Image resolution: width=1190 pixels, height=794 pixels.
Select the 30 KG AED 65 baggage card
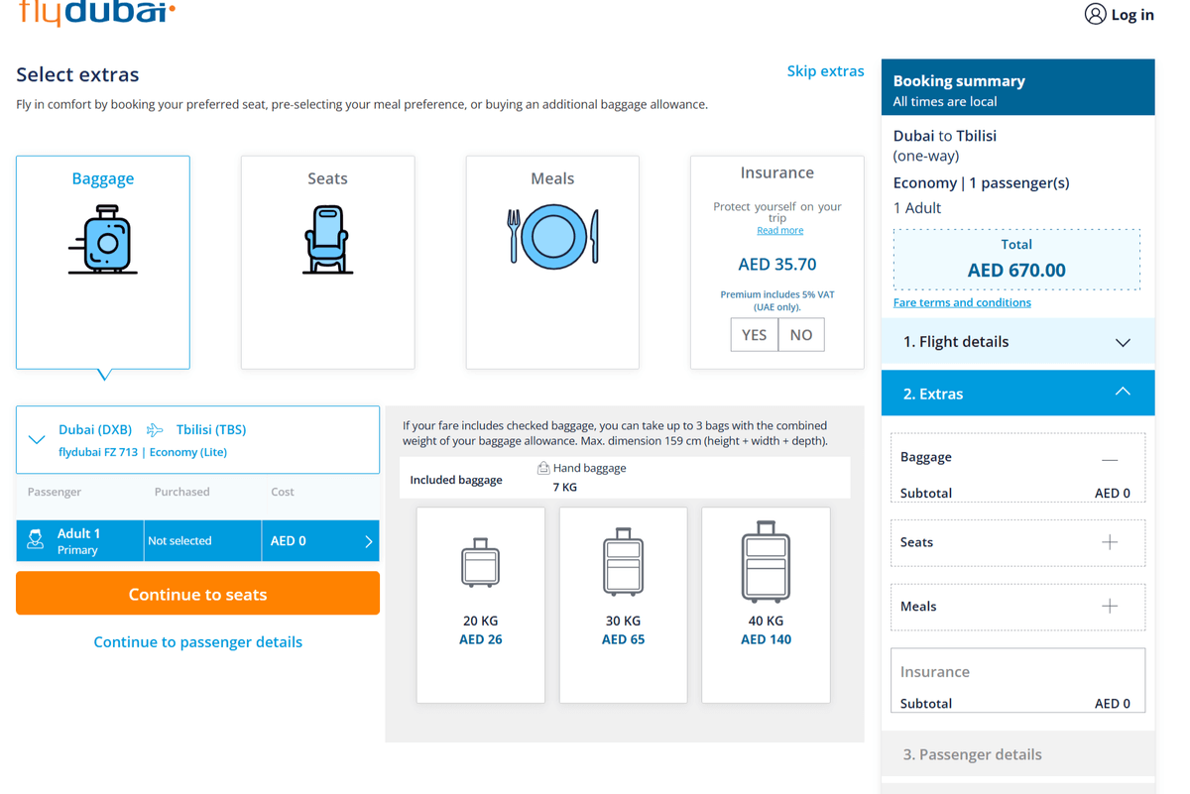[624, 606]
